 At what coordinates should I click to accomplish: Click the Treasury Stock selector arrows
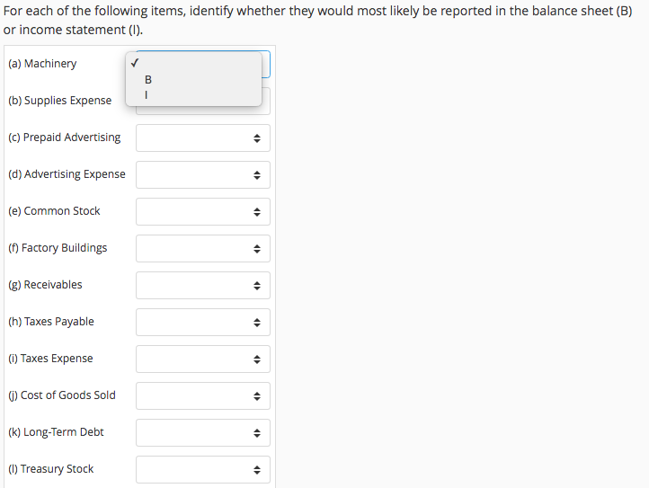click(x=256, y=470)
